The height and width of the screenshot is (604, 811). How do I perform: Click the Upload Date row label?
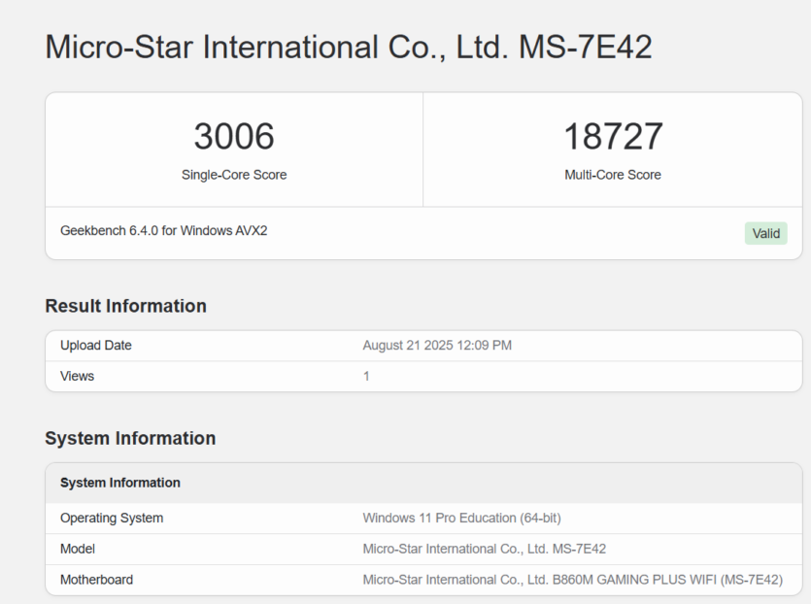pyautogui.click(x=96, y=346)
